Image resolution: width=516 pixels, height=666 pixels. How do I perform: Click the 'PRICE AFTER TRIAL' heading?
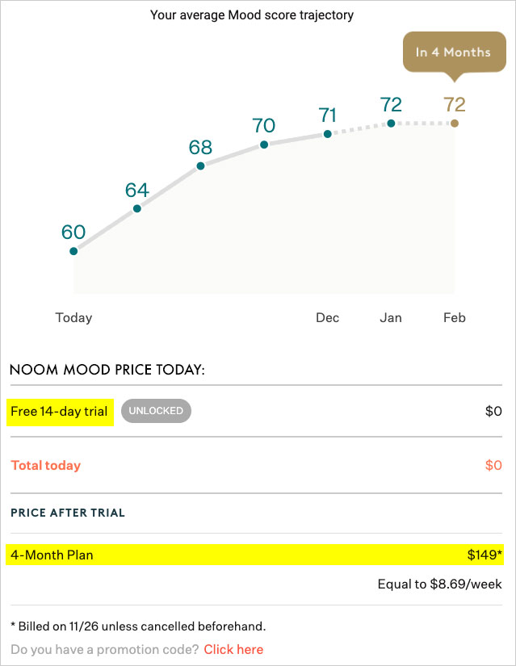[x=68, y=513]
